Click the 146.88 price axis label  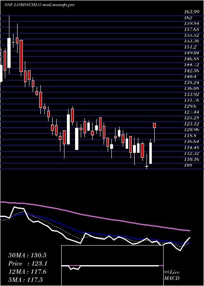[x=192, y=59]
